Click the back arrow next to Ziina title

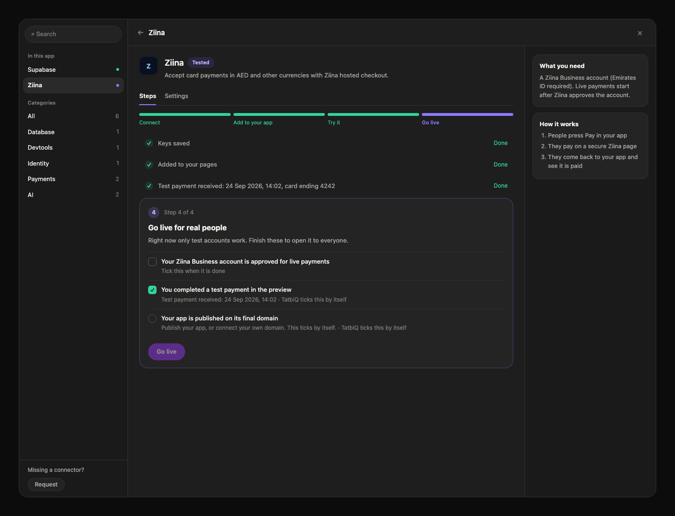[x=141, y=33]
